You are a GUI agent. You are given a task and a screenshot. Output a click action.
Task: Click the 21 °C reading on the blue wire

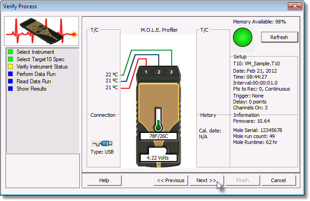112,80
